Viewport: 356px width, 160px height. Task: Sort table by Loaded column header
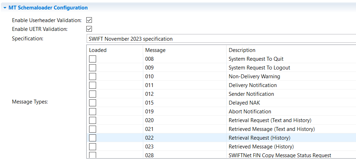coord(115,50)
